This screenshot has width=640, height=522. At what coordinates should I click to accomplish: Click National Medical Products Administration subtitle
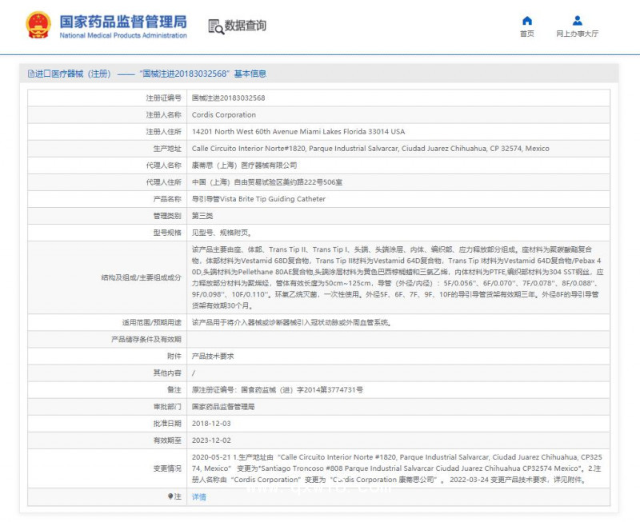[123, 35]
